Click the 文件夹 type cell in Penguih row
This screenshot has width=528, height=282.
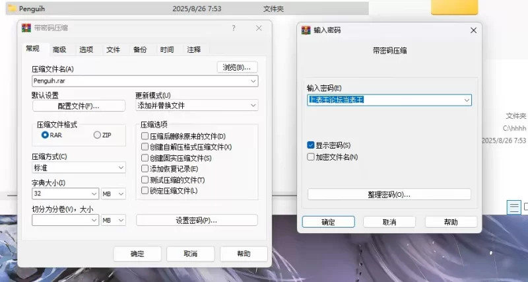click(x=273, y=9)
